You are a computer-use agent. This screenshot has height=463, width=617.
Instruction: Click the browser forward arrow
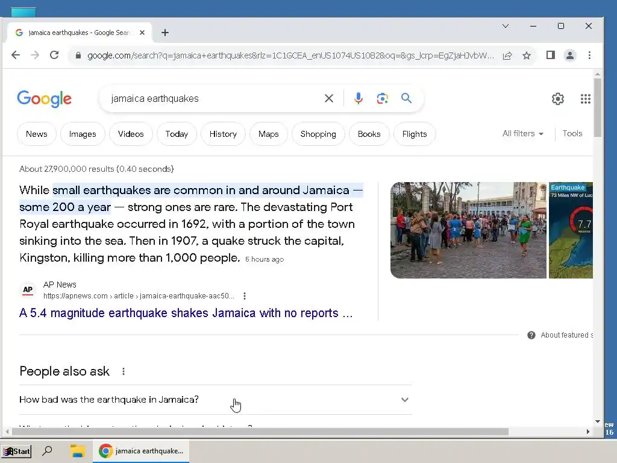click(35, 55)
